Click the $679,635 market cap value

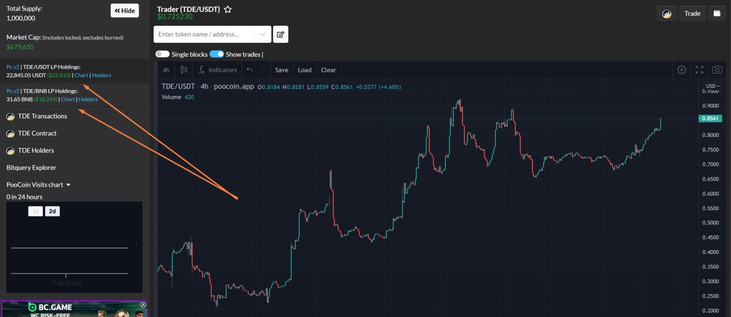20,47
